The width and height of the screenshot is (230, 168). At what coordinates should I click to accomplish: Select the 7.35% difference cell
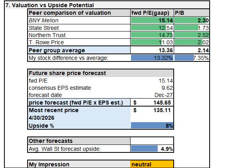pyautogui.click(x=192, y=58)
